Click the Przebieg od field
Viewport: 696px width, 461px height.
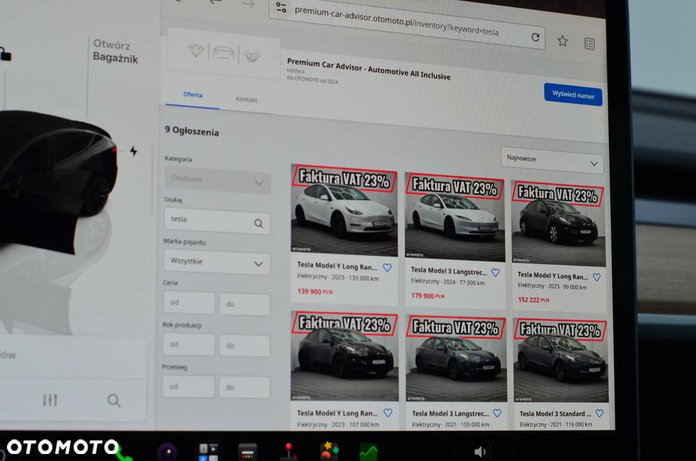pos(188,386)
